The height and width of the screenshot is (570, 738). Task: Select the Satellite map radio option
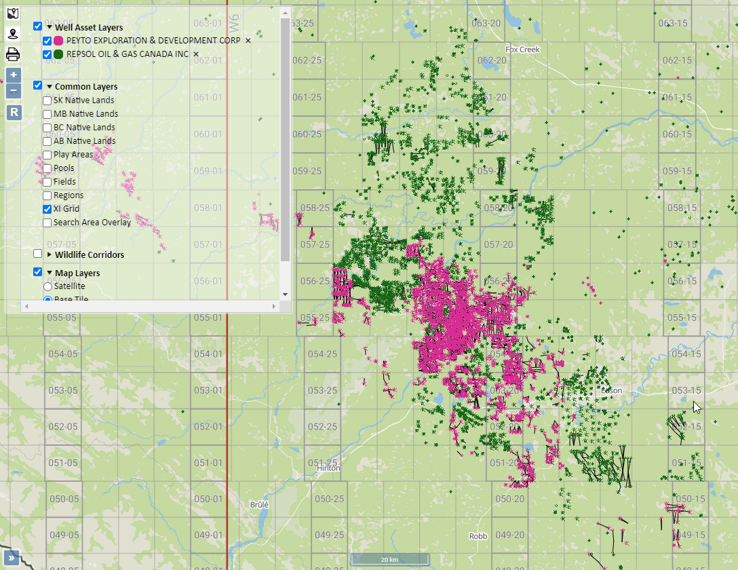point(47,287)
